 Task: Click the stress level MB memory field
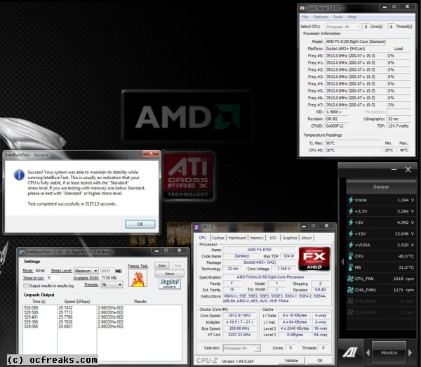[x=107, y=271]
